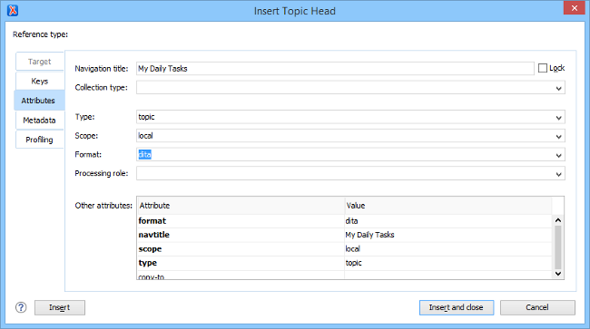Image resolution: width=590 pixels, height=329 pixels.
Task: Expand the Scope dropdown list
Action: [559, 136]
